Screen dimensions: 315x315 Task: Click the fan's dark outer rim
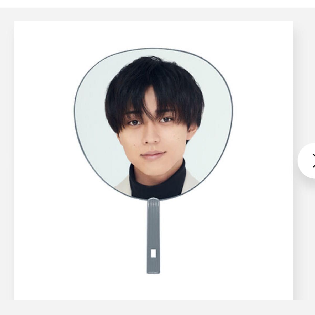[154, 49]
